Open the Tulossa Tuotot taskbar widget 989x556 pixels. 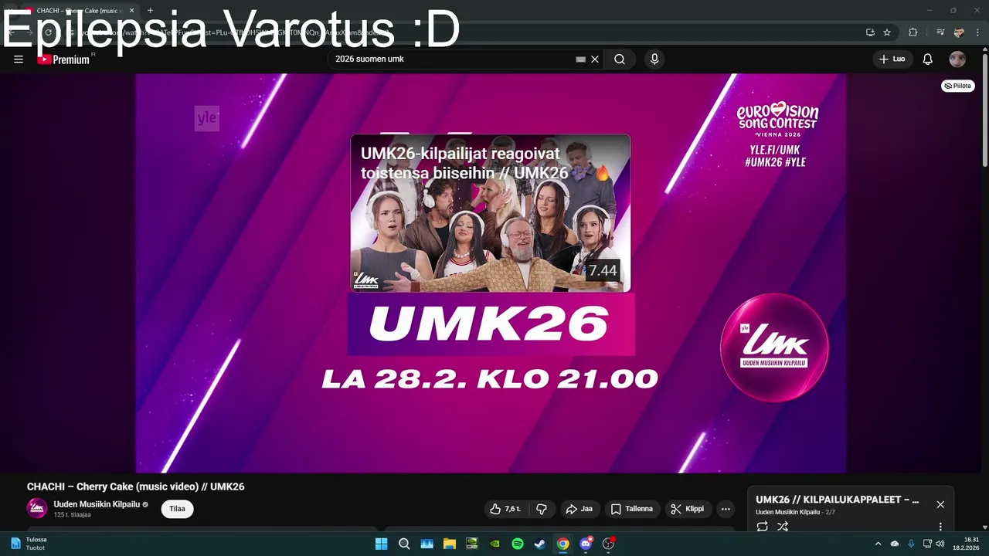pyautogui.click(x=29, y=544)
